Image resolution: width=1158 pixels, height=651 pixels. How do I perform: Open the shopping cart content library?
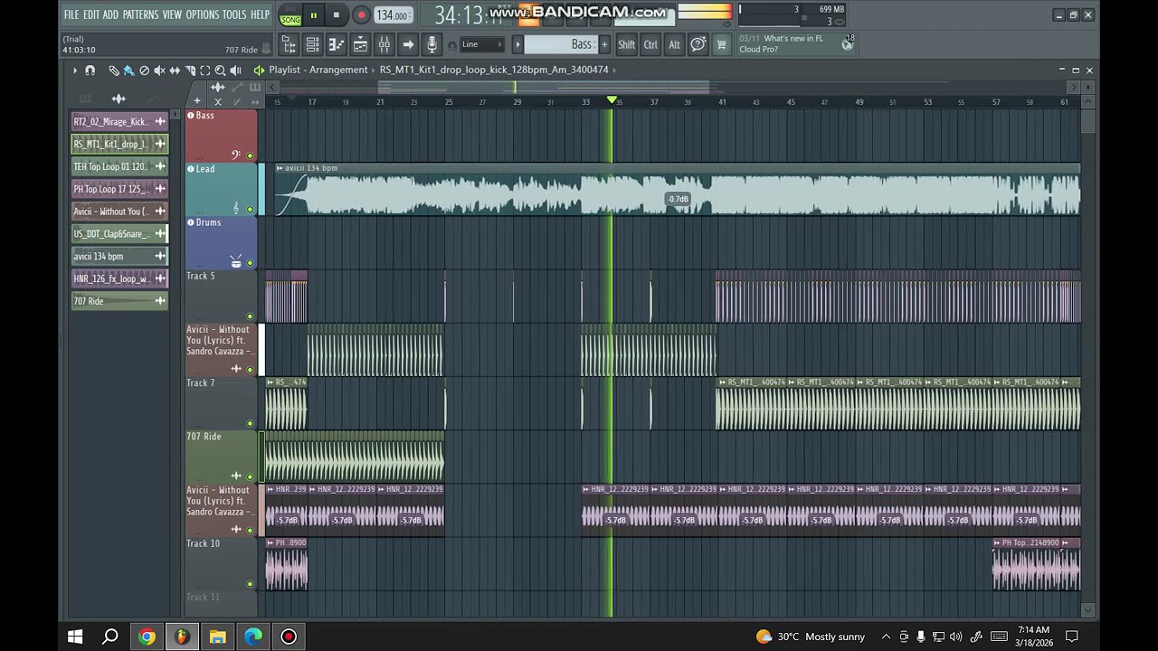click(721, 44)
